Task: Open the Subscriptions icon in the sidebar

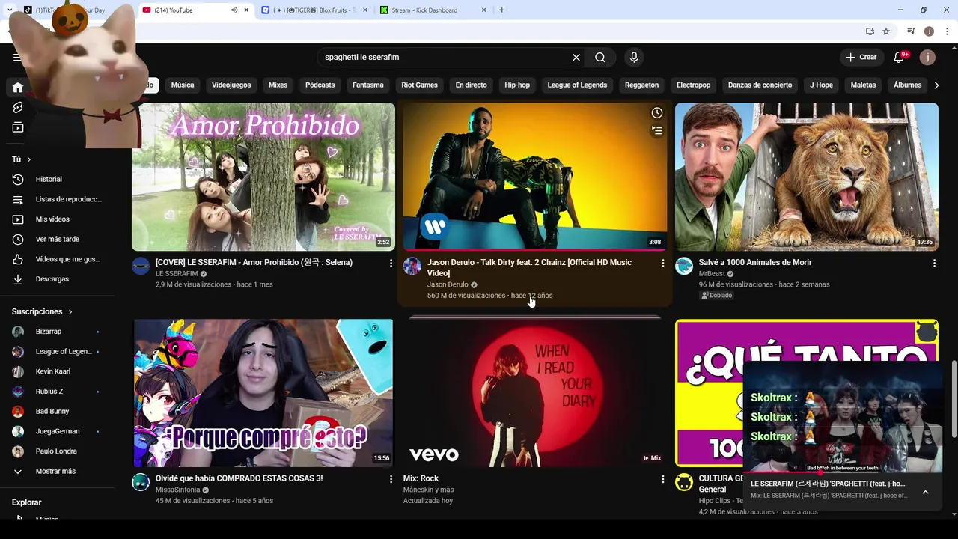Action: [18, 128]
